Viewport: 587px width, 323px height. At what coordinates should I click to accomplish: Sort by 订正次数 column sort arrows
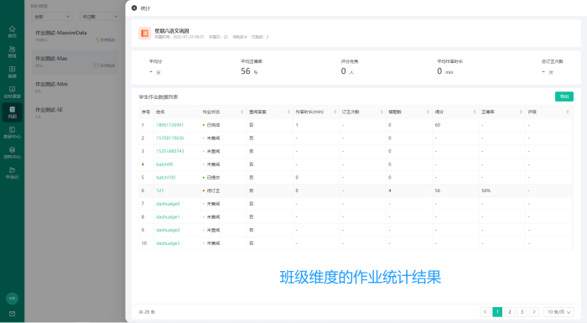point(382,112)
